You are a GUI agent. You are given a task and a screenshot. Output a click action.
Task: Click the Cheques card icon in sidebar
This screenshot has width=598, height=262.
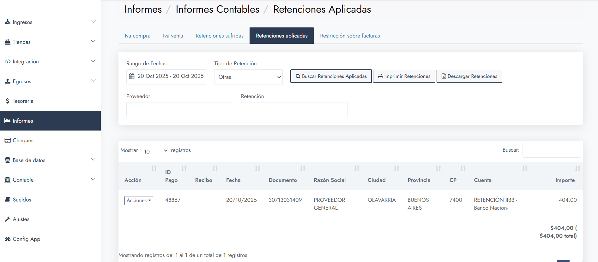[8, 140]
